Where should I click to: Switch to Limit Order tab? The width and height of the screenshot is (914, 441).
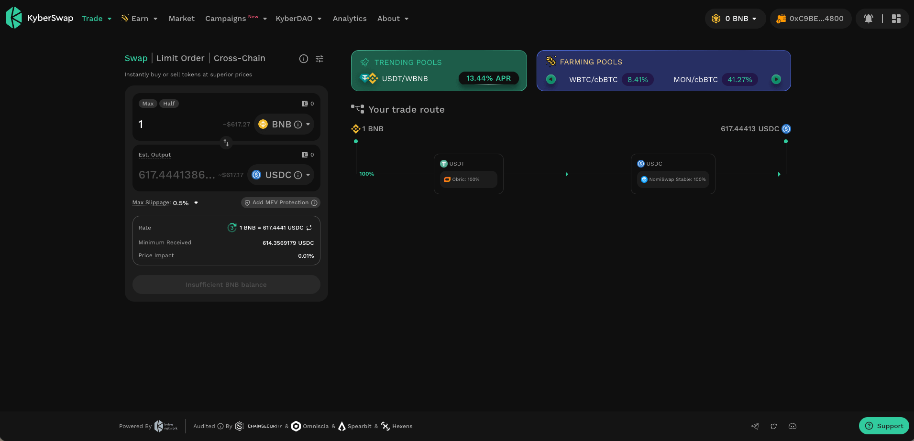click(x=180, y=58)
